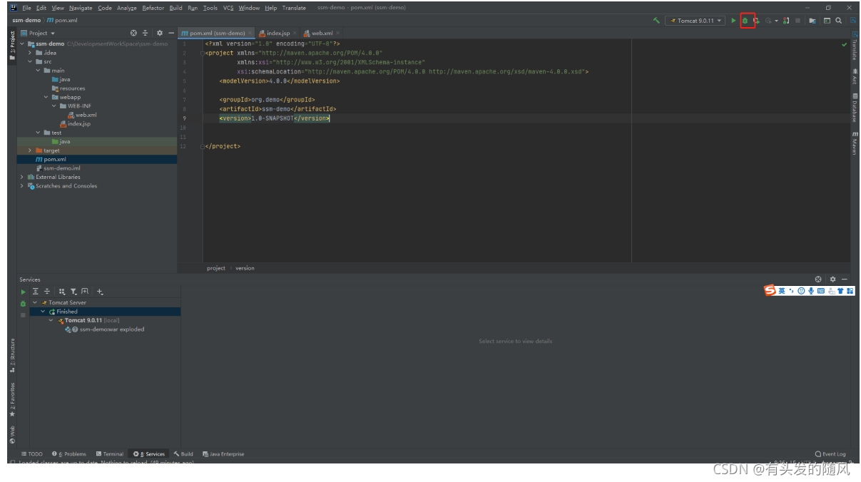The width and height of the screenshot is (861, 482).
Task: Open the Navigate menu
Action: tap(81, 8)
